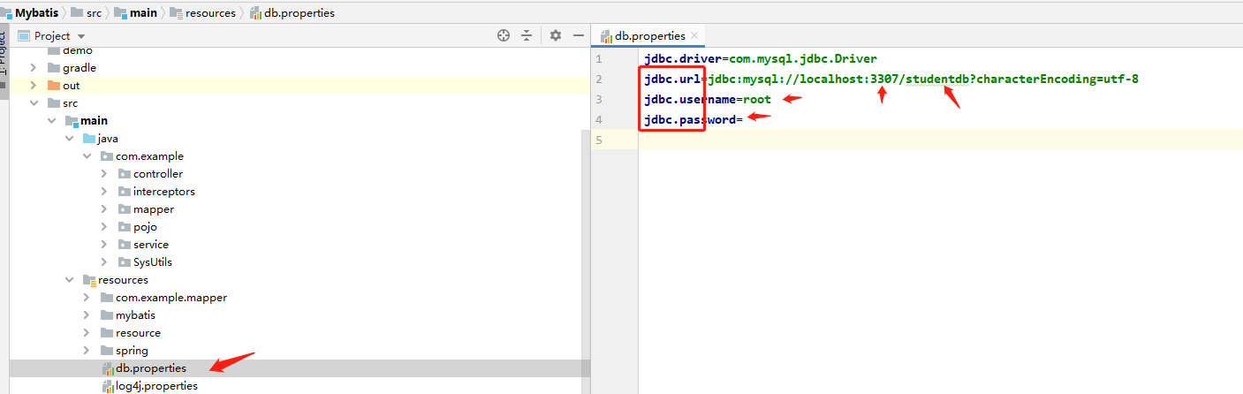This screenshot has width=1243, height=394.
Task: Click line number 5 in the gutter
Action: tap(599, 140)
